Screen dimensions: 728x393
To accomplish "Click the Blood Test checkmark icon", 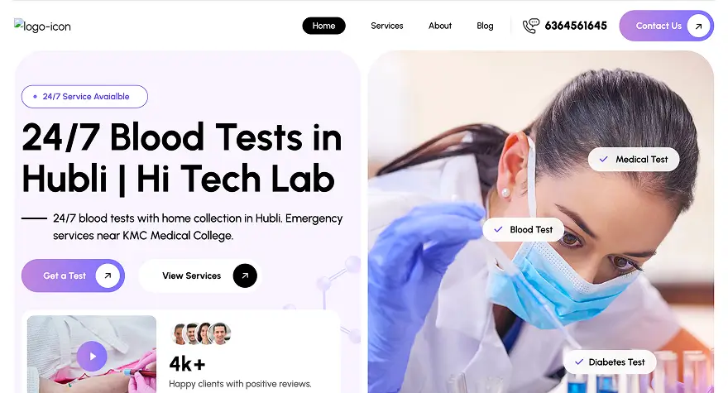I will (498, 229).
